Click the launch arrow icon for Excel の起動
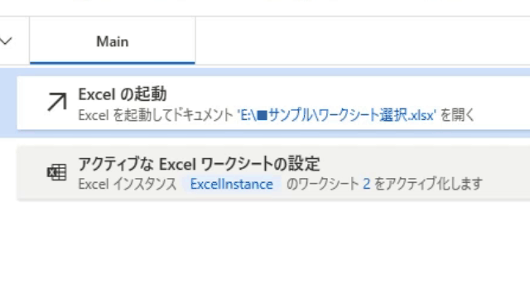The height and width of the screenshot is (298, 530). [x=57, y=103]
